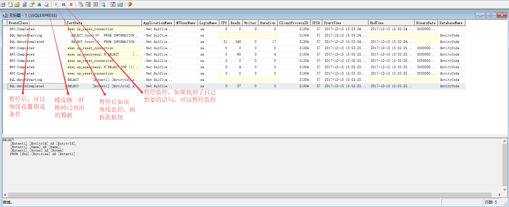Click the '行数: 5' status bar entry
Image resolution: width=509 pixels, height=207 pixels.
click(x=491, y=202)
